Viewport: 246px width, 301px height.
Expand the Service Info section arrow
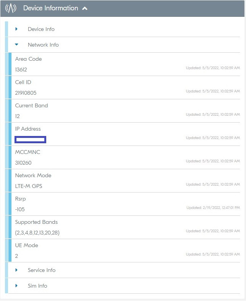pyautogui.click(x=16, y=270)
